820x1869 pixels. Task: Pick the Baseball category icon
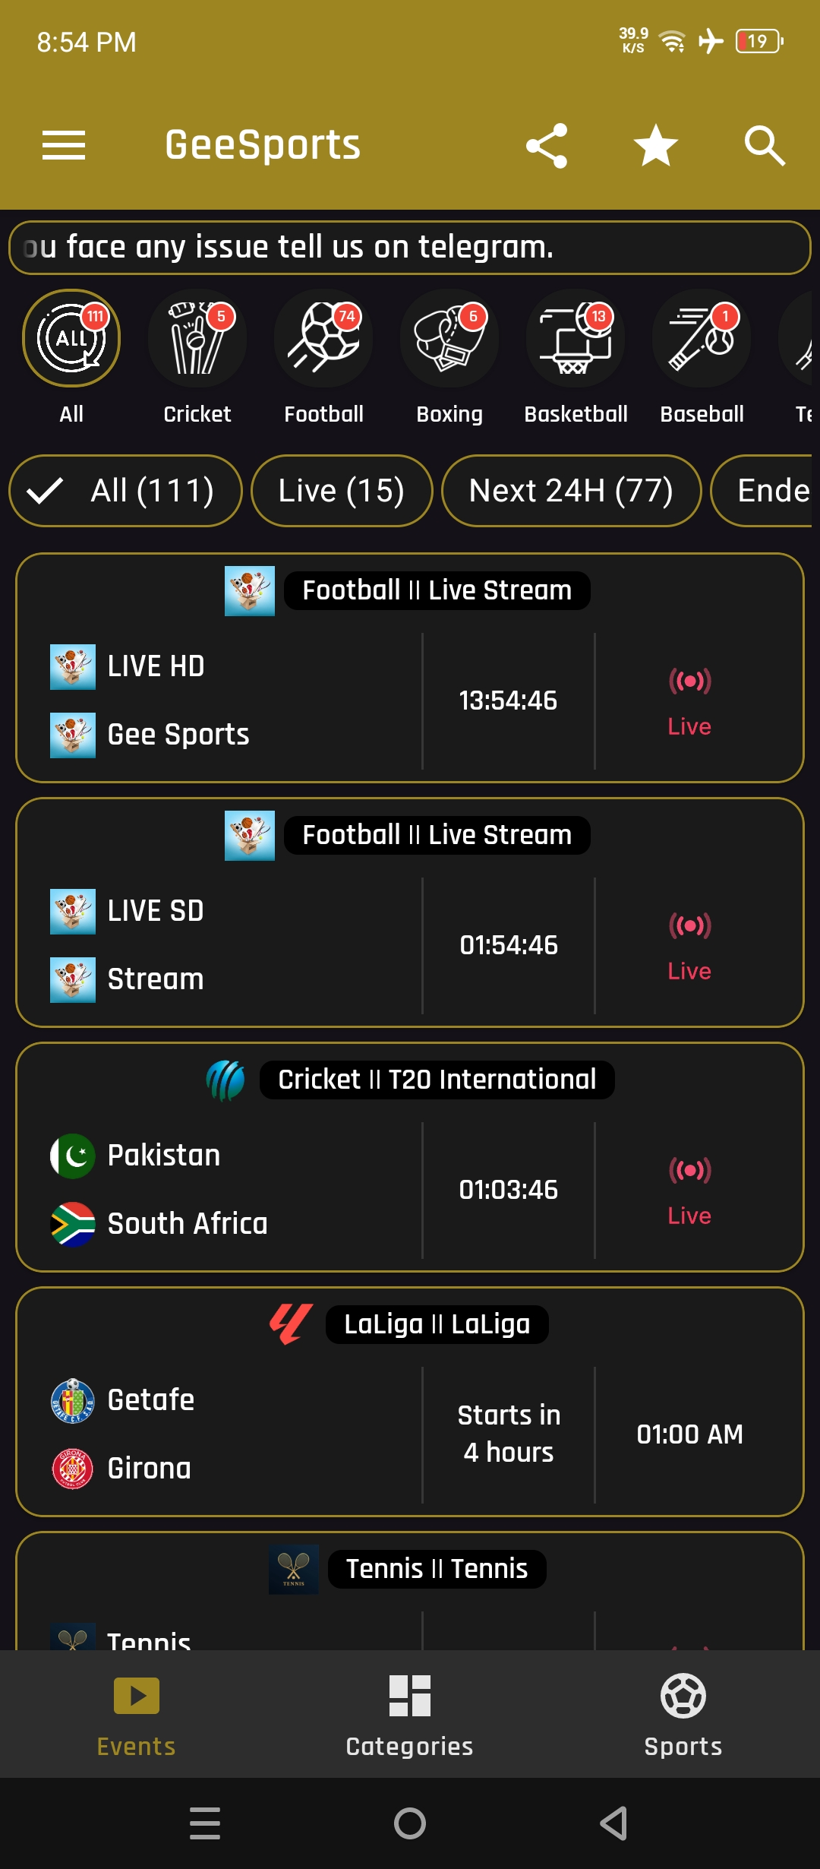702,339
